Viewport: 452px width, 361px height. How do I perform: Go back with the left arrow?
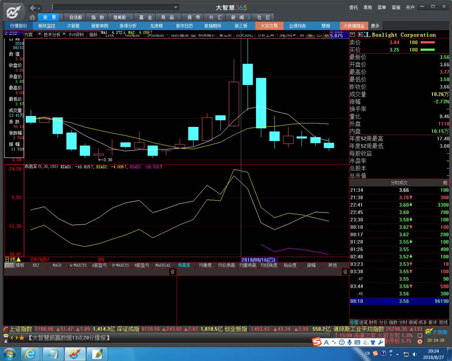coord(33,8)
